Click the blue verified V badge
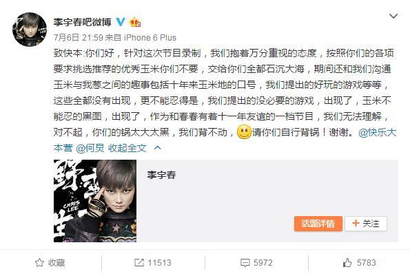Screen dimensions: 410x276 (x=121, y=22)
